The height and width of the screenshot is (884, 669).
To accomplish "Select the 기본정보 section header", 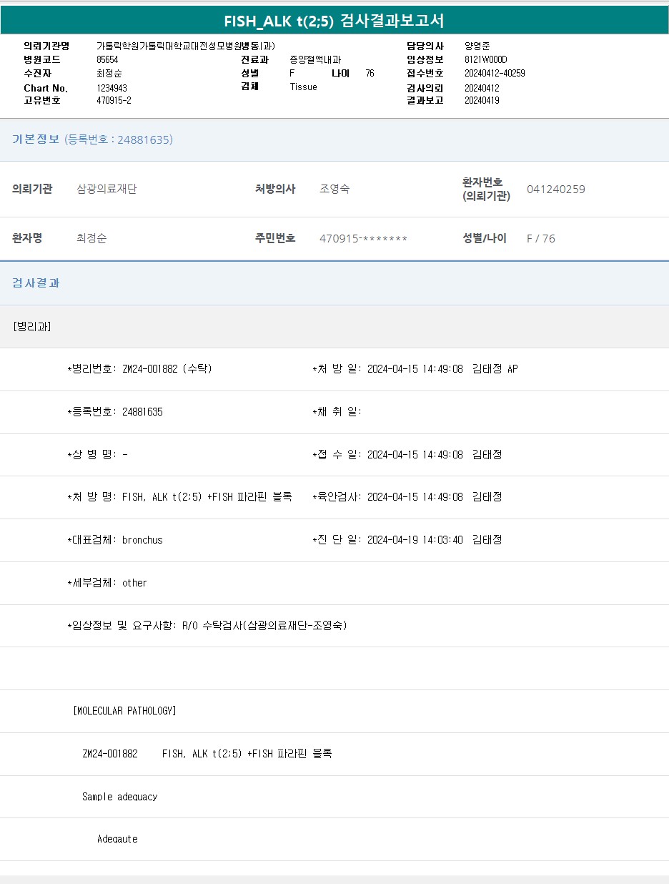I will point(36,139).
